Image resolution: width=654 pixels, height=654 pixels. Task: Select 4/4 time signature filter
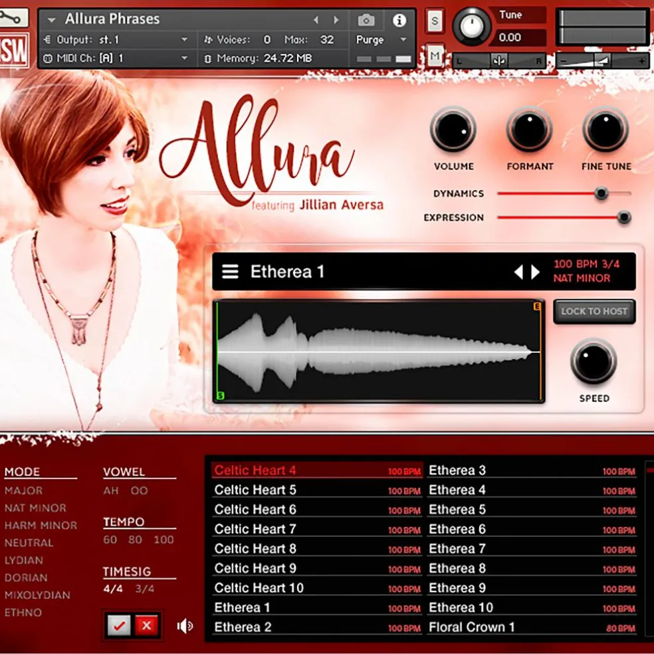coord(113,589)
